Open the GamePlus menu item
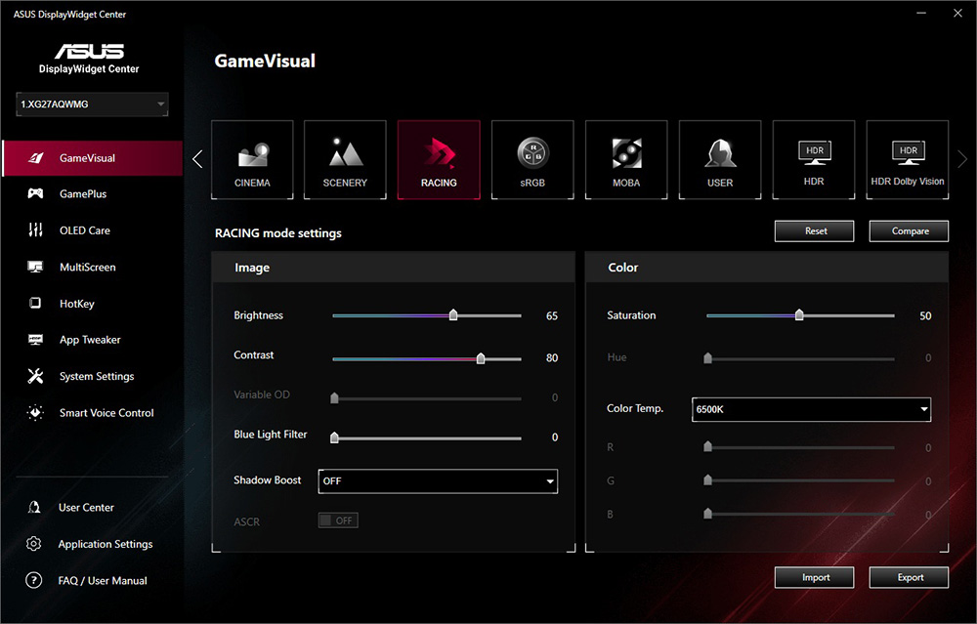The width and height of the screenshot is (977, 624). [83, 194]
